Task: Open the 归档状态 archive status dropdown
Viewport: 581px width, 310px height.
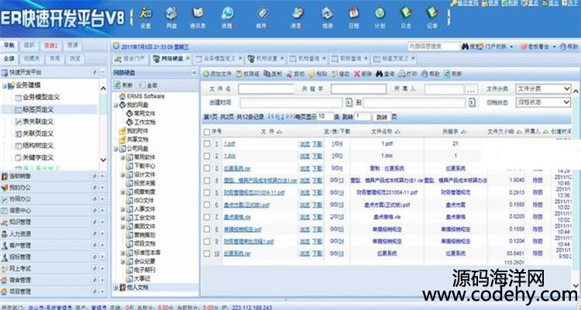Action: point(543,102)
